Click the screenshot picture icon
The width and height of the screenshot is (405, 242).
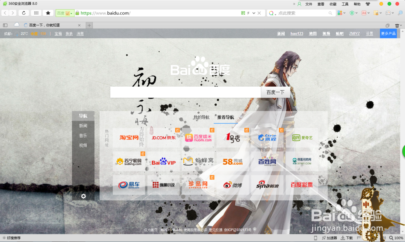click(x=388, y=13)
